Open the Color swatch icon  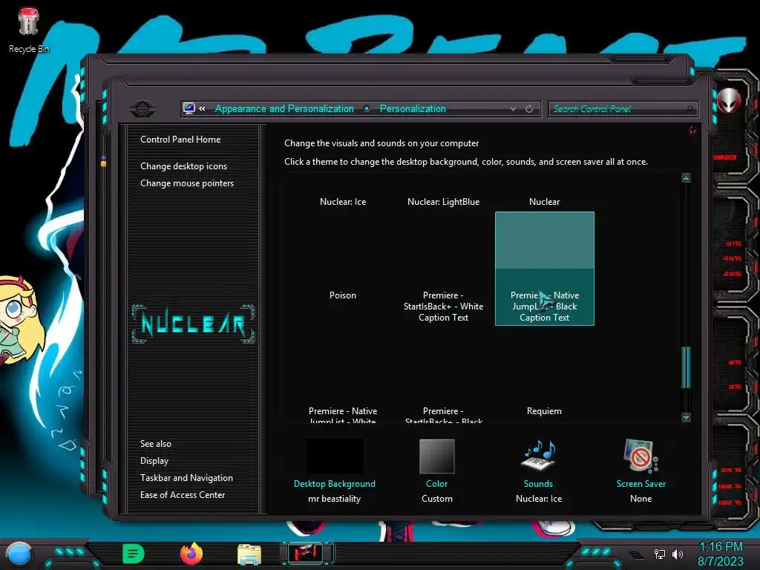click(436, 456)
